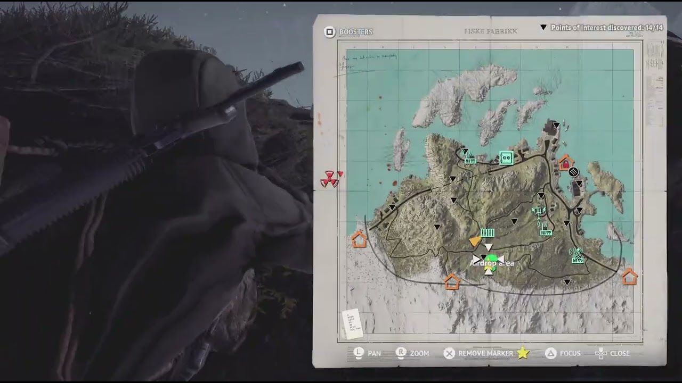Click the paper note tag in map corner
Viewport: 682px width, 383px height.
click(x=352, y=323)
